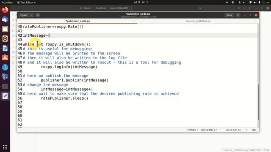This screenshot has width=271, height=152.
Task: Open the network icon in the top bar
Action: coord(250,3)
